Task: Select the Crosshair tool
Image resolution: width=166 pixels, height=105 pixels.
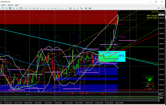Action: pyautogui.click(x=60, y=8)
